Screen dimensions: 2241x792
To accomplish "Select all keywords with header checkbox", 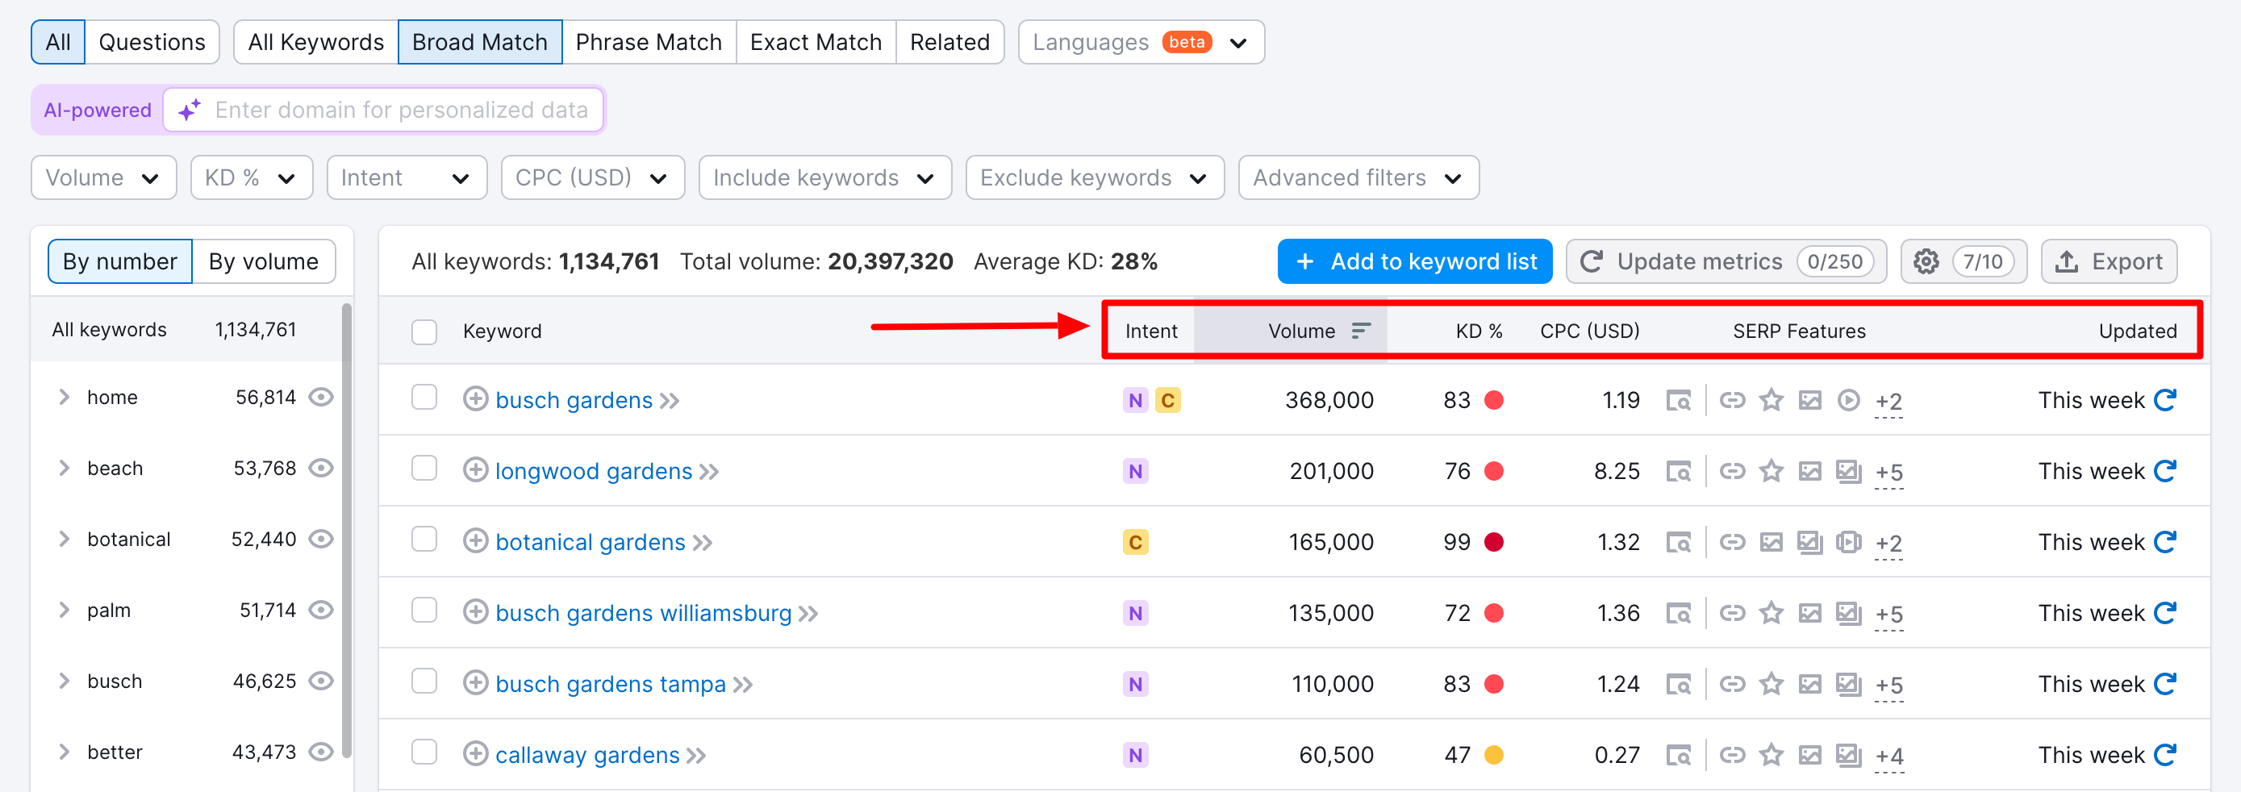I will coord(424,331).
